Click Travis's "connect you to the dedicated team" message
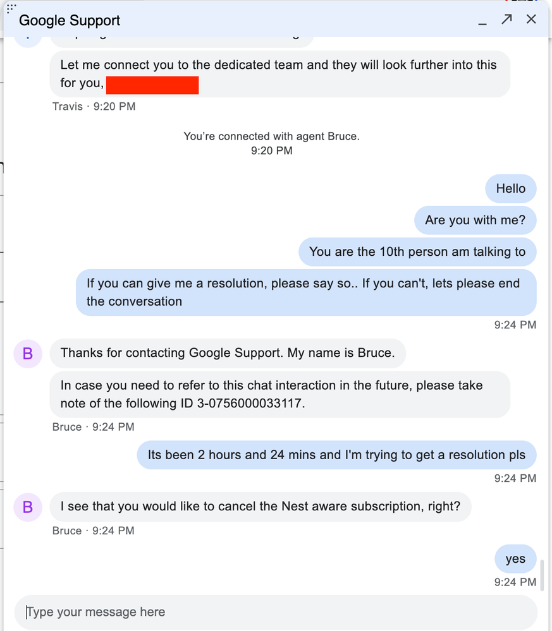 tap(279, 74)
